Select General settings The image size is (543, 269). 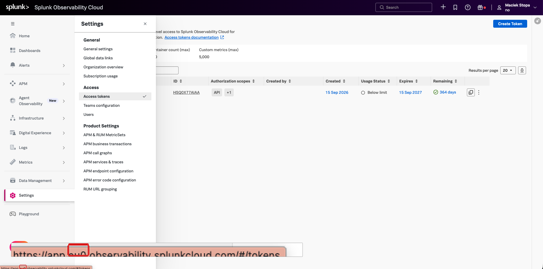98,49
